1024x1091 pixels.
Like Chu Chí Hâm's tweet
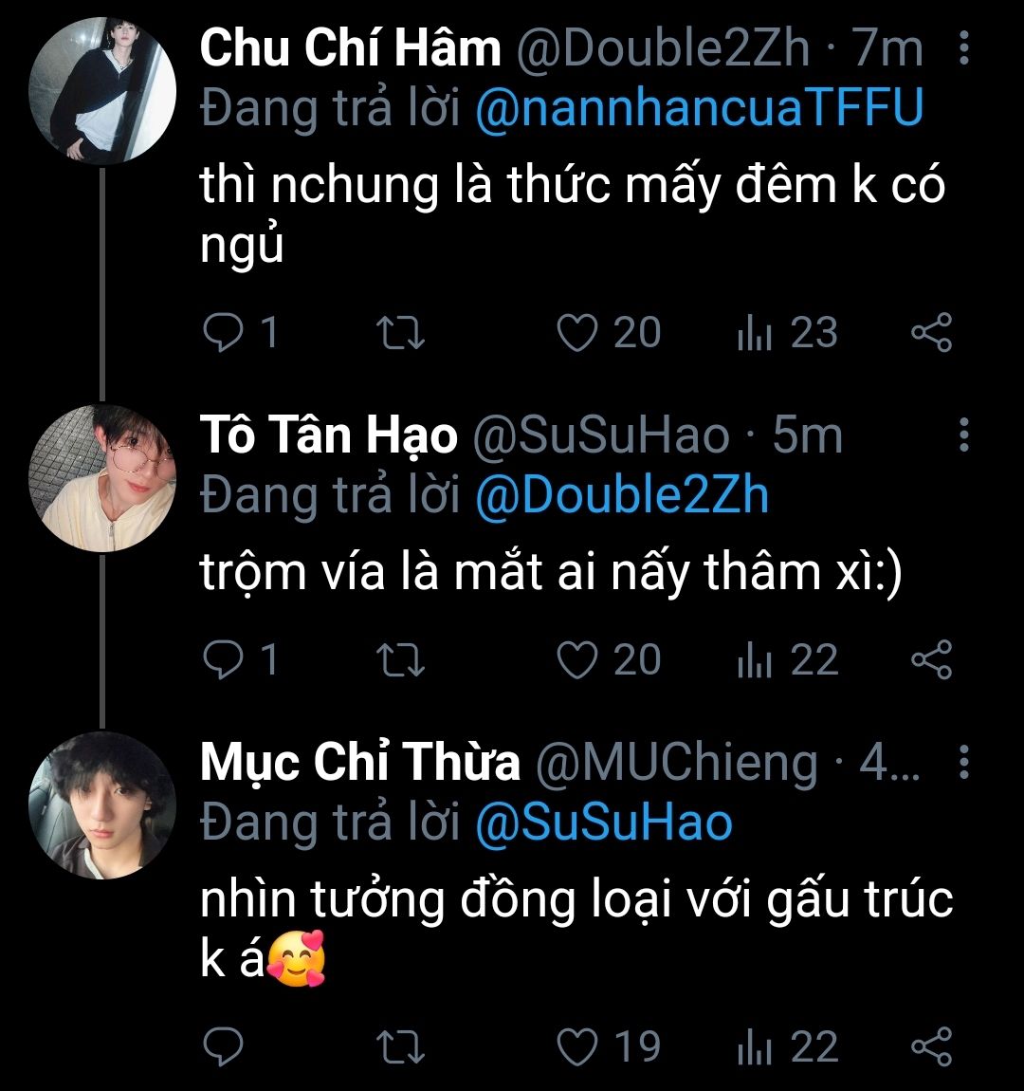click(576, 333)
